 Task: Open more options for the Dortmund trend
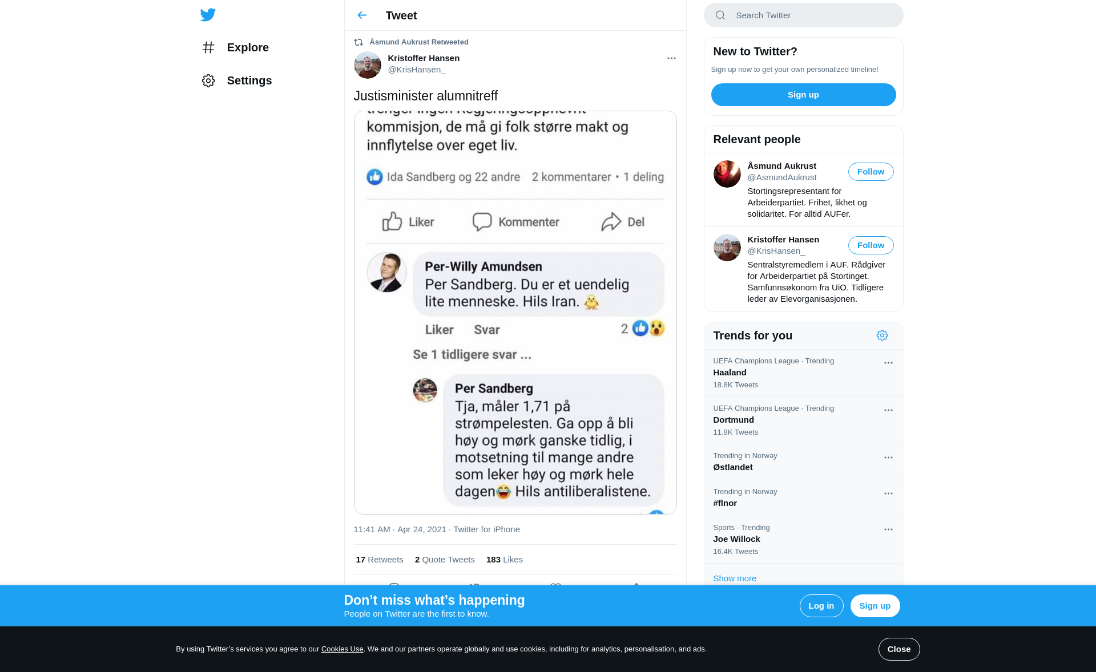[x=888, y=410]
